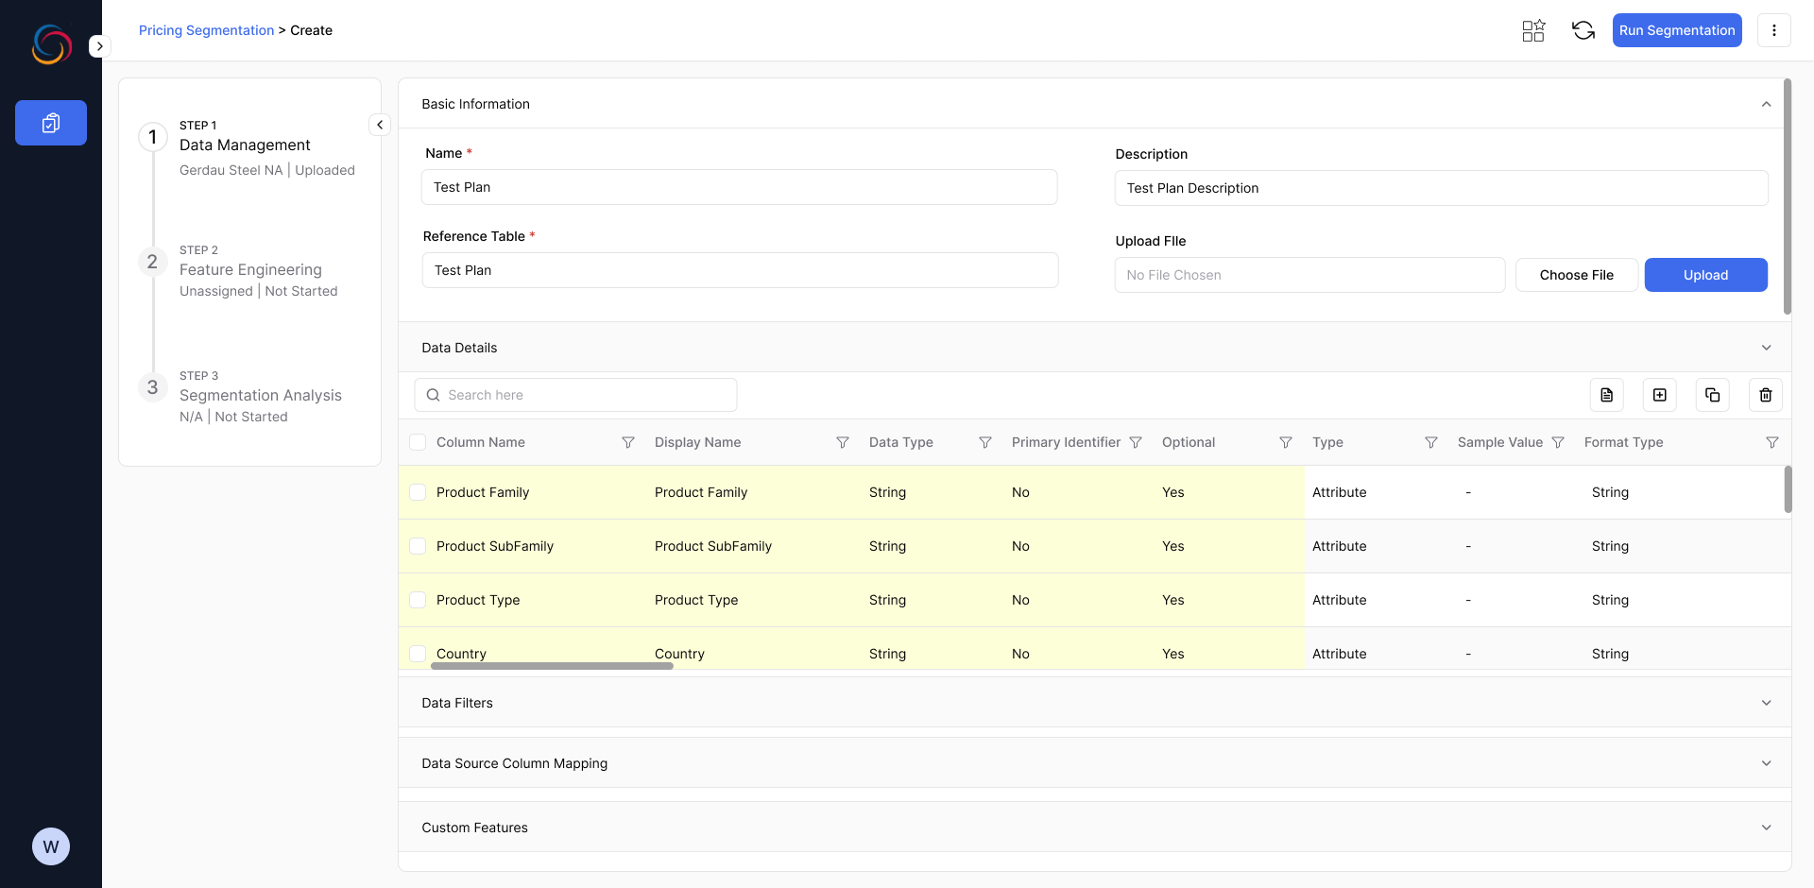Open the three-dot more options menu
The width and height of the screenshot is (1814, 888).
tap(1773, 30)
